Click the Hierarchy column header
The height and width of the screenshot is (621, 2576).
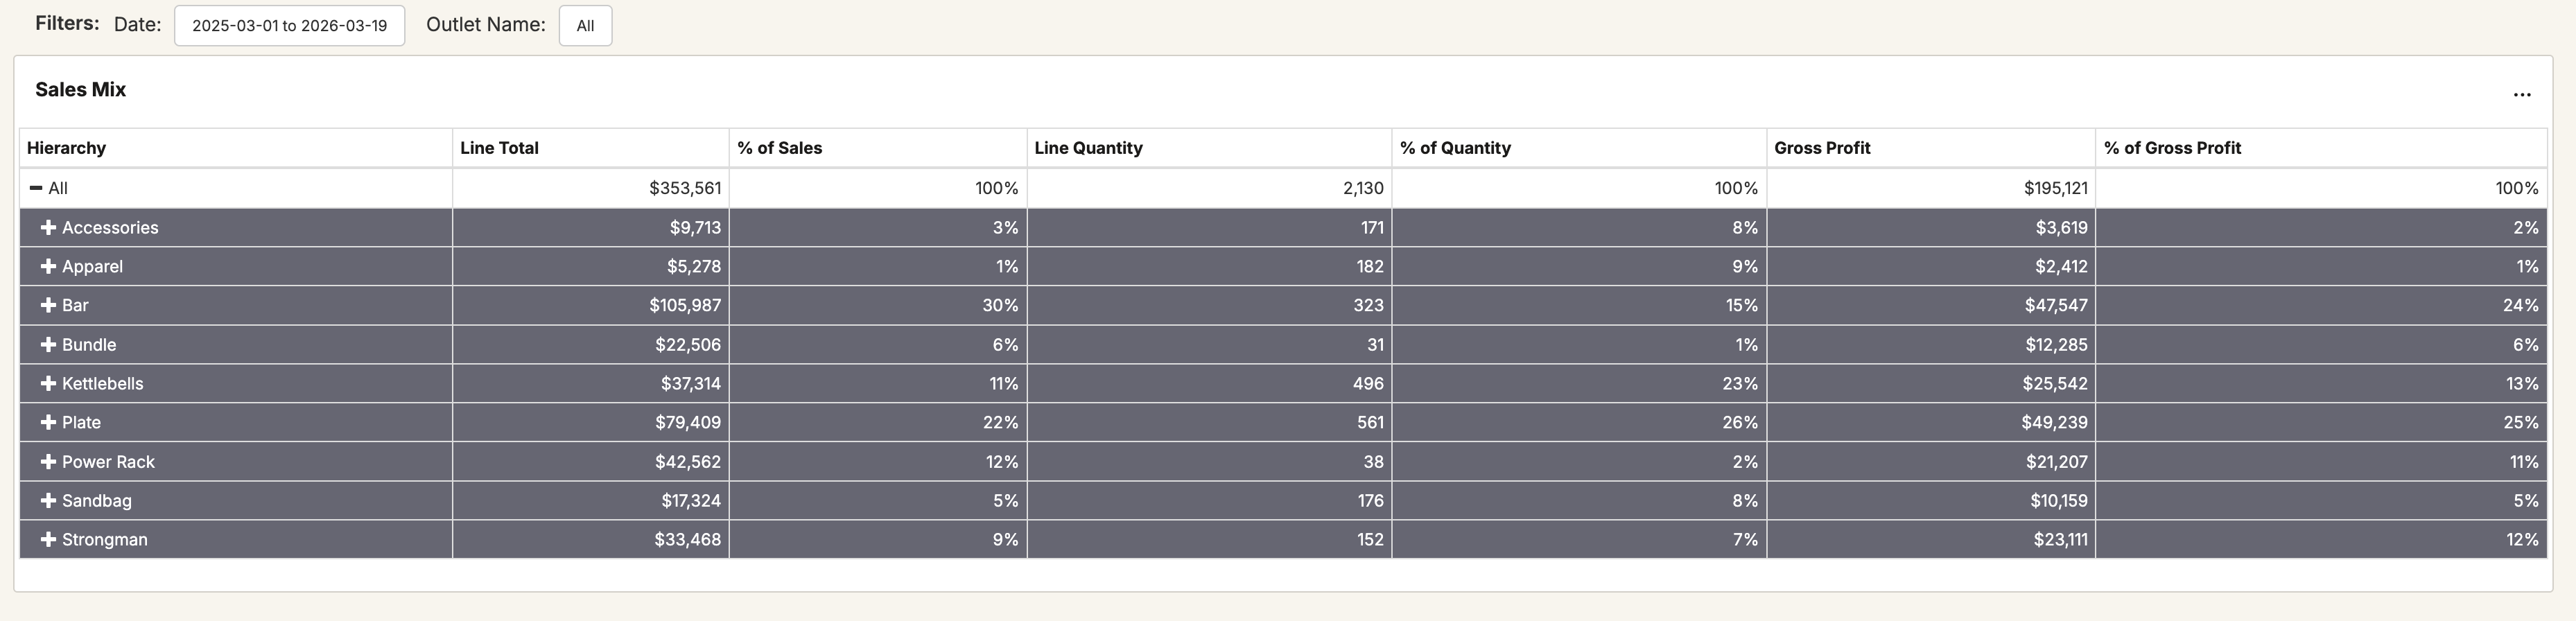coord(66,148)
